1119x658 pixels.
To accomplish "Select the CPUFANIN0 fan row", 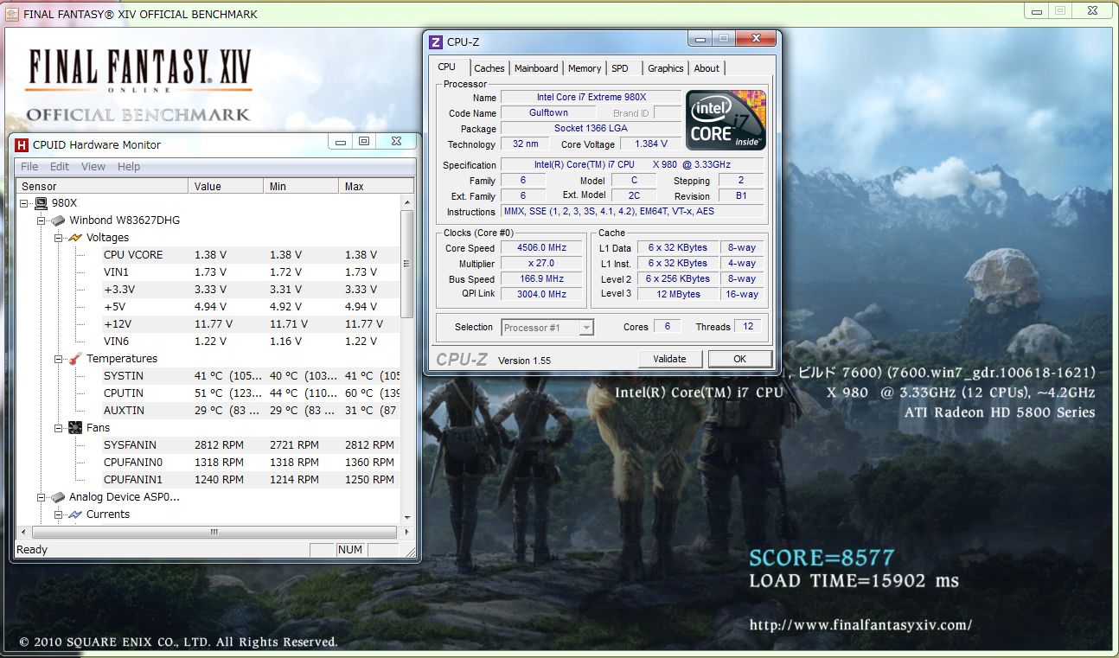I will [251, 463].
